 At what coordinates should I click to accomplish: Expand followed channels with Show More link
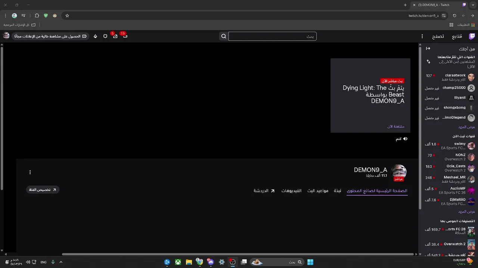pos(466,127)
